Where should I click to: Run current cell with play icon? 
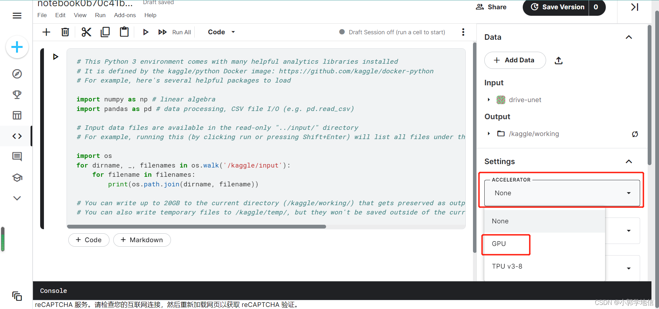click(x=146, y=32)
